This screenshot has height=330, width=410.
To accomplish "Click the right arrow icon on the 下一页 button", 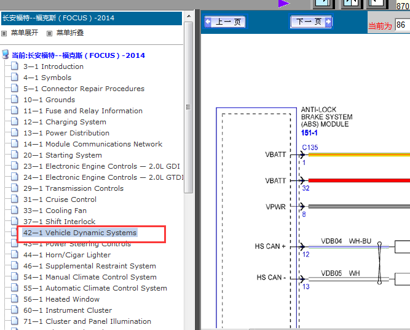I will click(328, 22).
